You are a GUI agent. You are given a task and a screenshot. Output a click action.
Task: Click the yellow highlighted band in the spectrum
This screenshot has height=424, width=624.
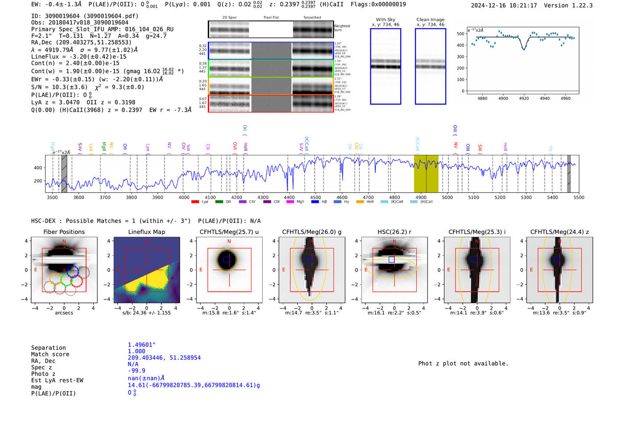(x=426, y=174)
